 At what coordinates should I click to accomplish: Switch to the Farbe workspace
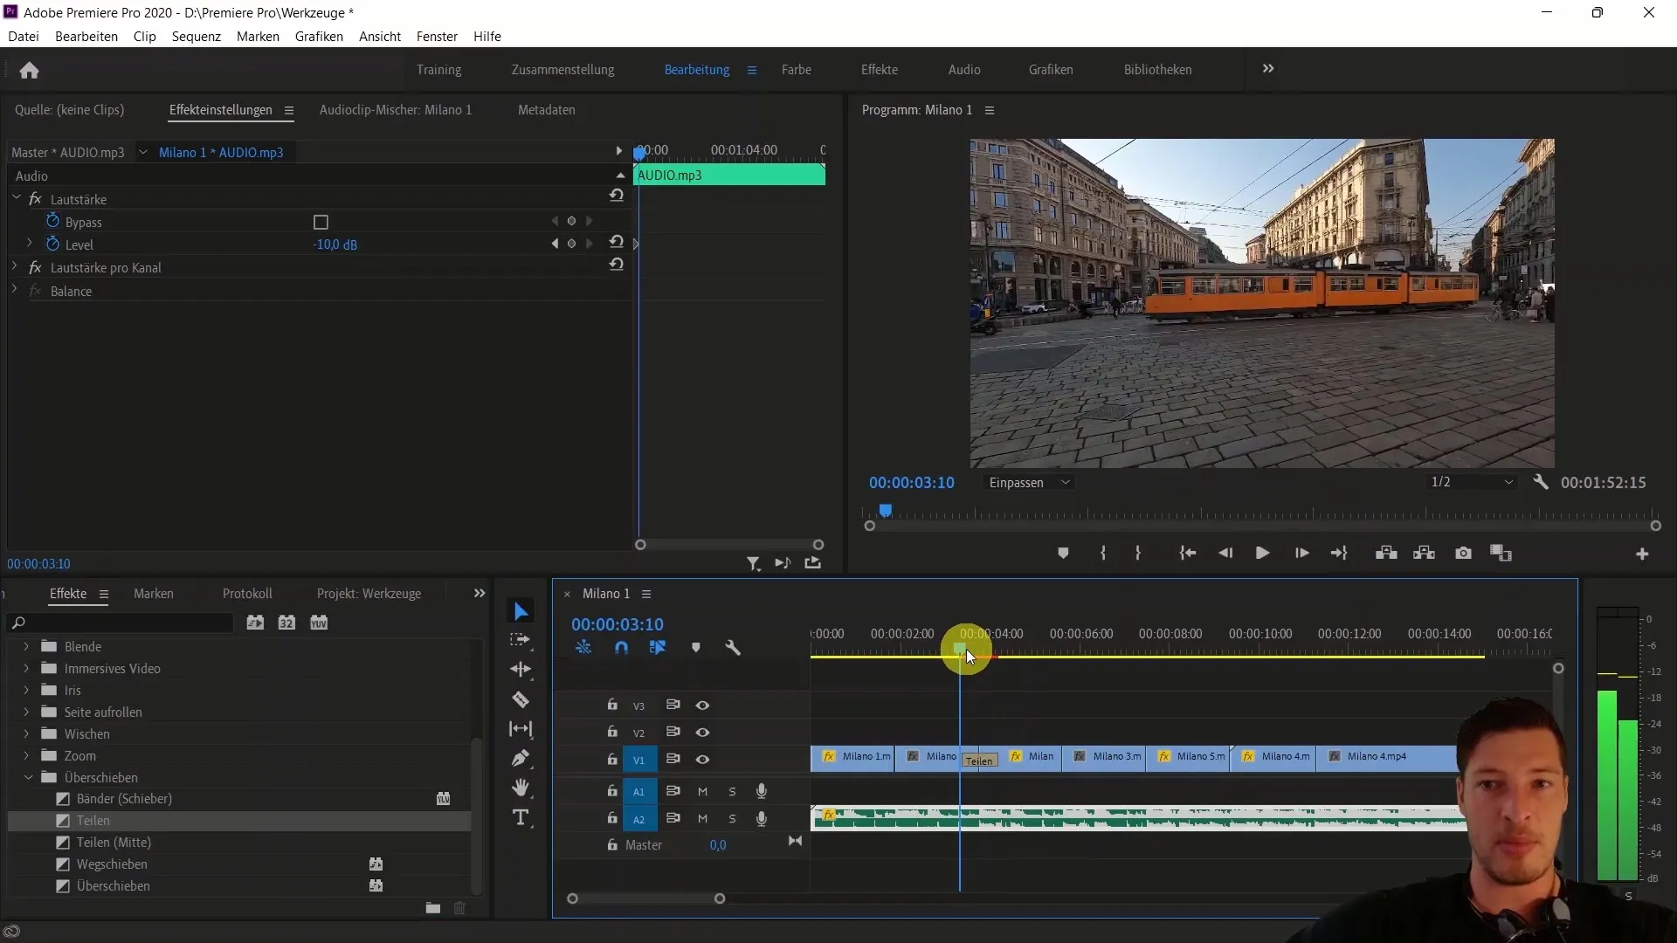coord(797,70)
